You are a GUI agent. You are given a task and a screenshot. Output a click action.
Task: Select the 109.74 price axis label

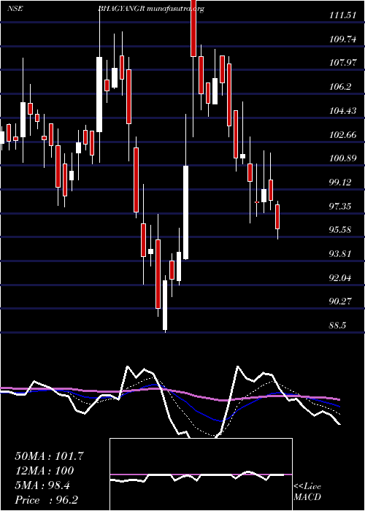[x=342, y=39]
